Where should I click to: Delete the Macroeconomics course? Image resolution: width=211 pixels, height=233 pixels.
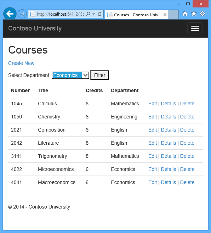[187, 182]
